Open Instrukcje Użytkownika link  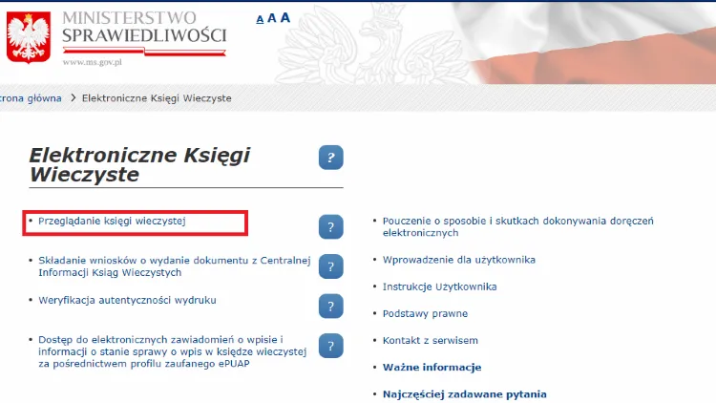[x=440, y=286]
